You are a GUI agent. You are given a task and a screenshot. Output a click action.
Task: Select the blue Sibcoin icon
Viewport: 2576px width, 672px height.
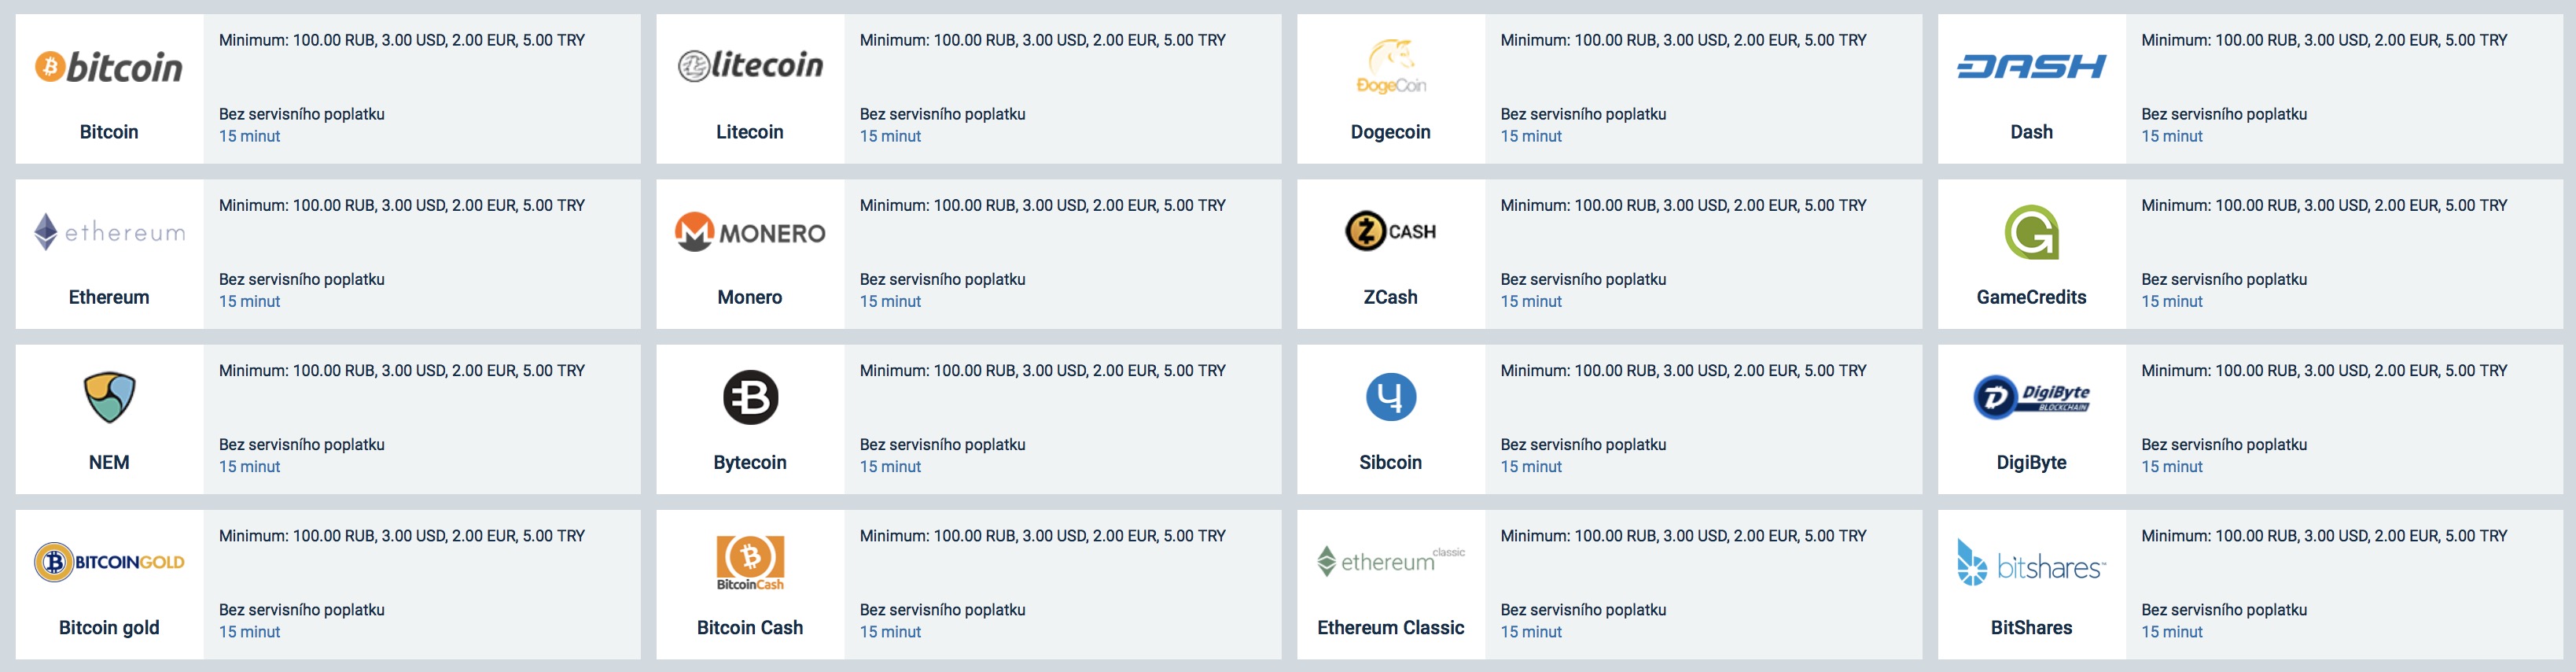1391,397
